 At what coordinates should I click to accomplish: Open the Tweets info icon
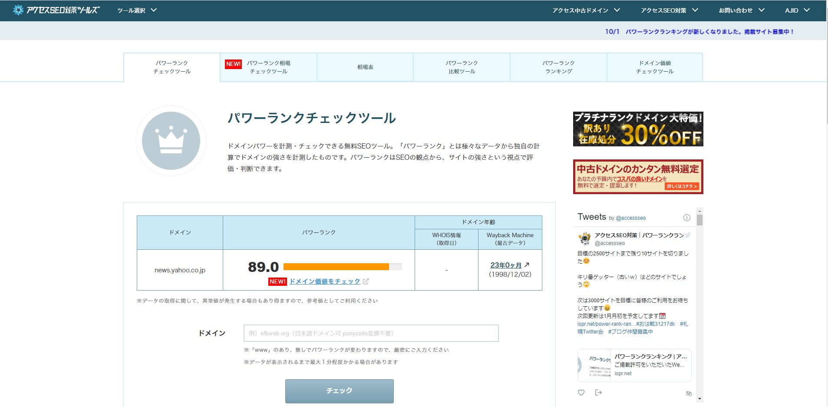click(x=686, y=218)
